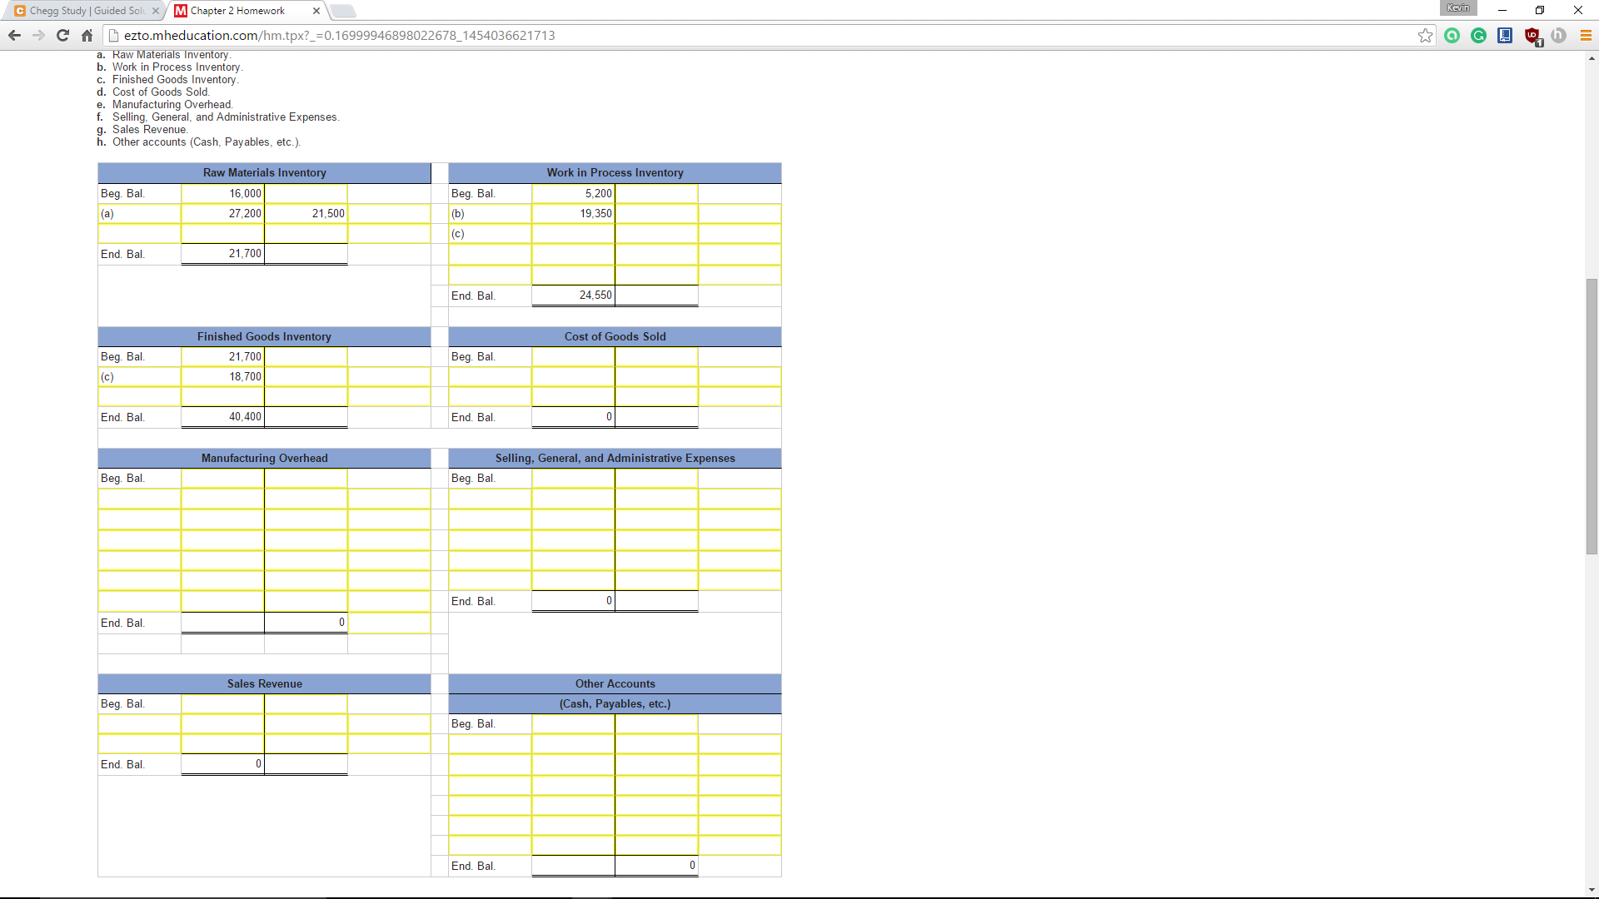Image resolution: width=1599 pixels, height=899 pixels.
Task: Click the gray 'h' extension icon
Action: point(1559,35)
